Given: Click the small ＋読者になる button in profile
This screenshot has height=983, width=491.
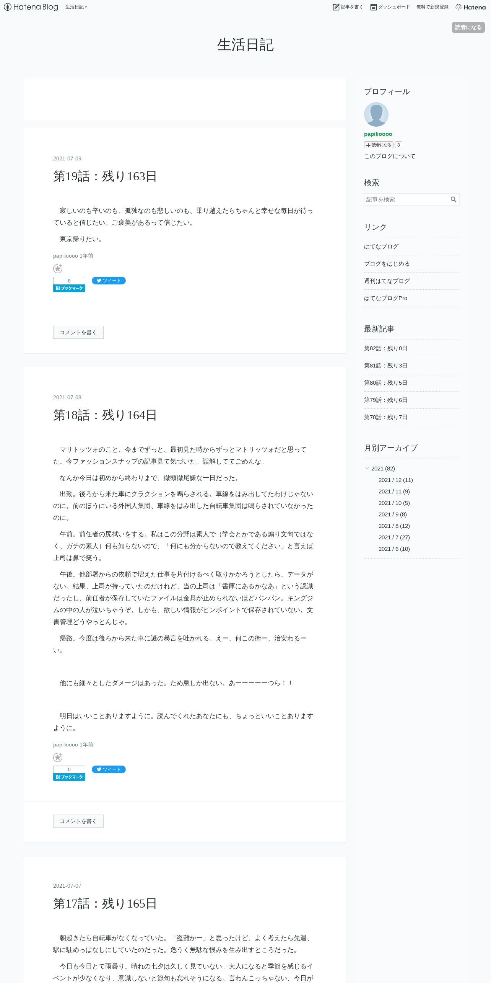Looking at the screenshot, I should tap(379, 145).
